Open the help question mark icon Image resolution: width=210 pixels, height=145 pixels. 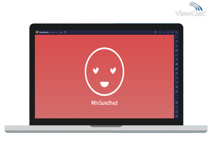click(156, 32)
